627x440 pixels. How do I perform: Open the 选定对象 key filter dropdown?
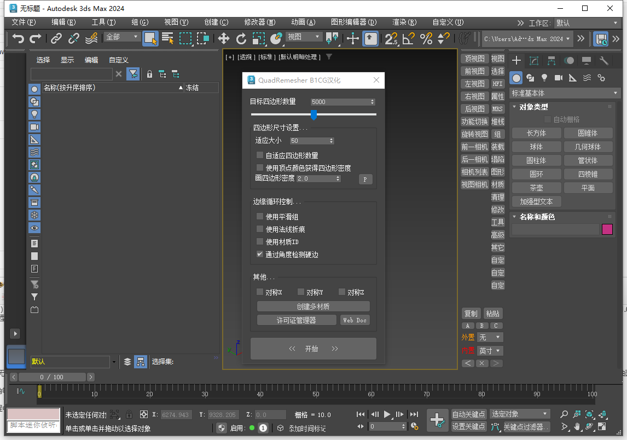[519, 414]
